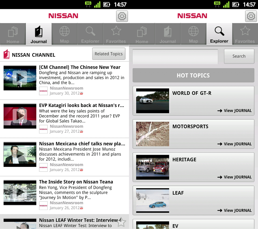The height and width of the screenshot is (229, 258).
Task: Switch to Map tab on the Journal screen
Action: coord(64,34)
